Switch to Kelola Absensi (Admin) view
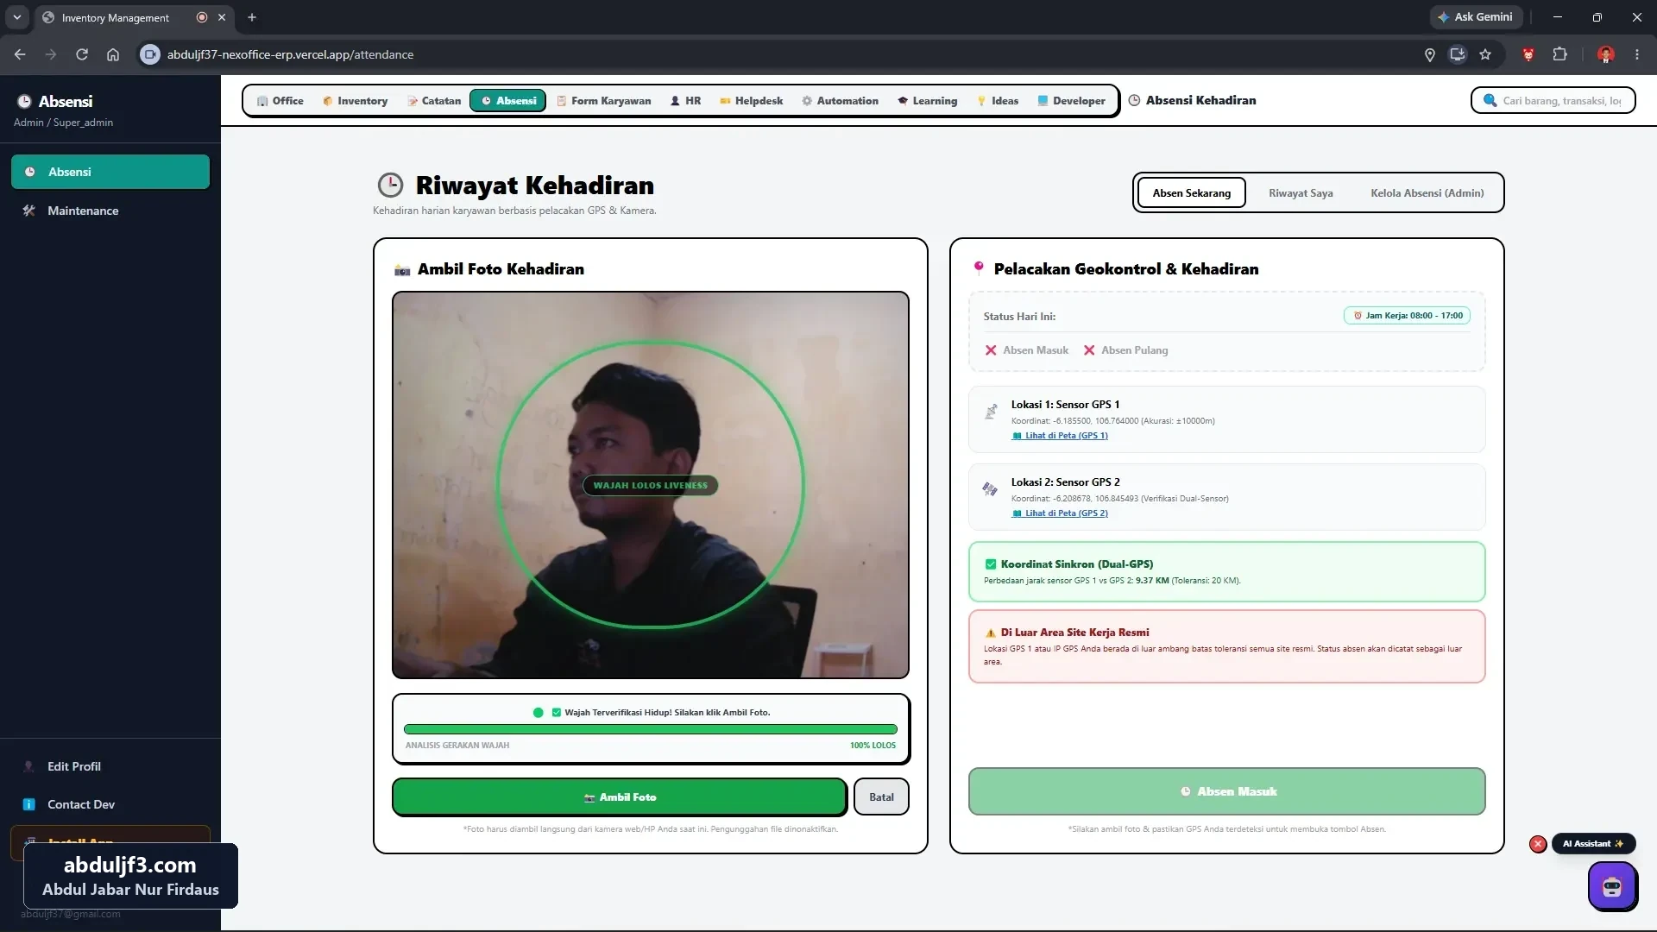The width and height of the screenshot is (1657, 932). tap(1427, 192)
